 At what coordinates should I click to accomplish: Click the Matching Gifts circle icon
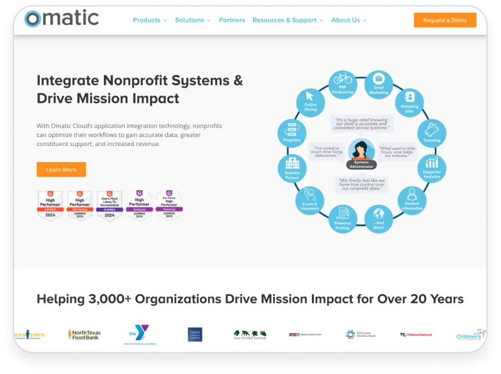pyautogui.click(x=409, y=103)
